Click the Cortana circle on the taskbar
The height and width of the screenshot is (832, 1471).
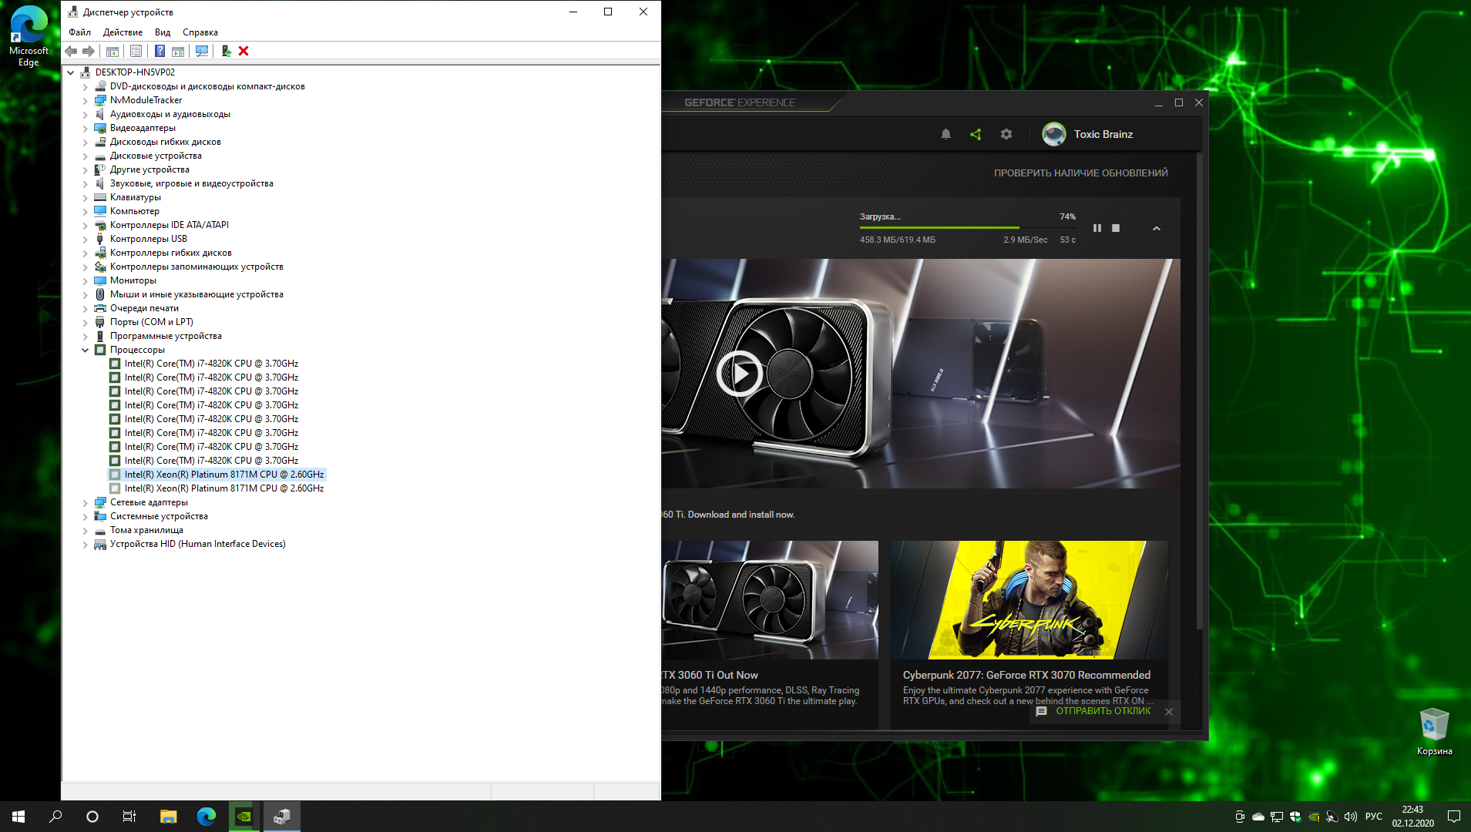(x=92, y=817)
